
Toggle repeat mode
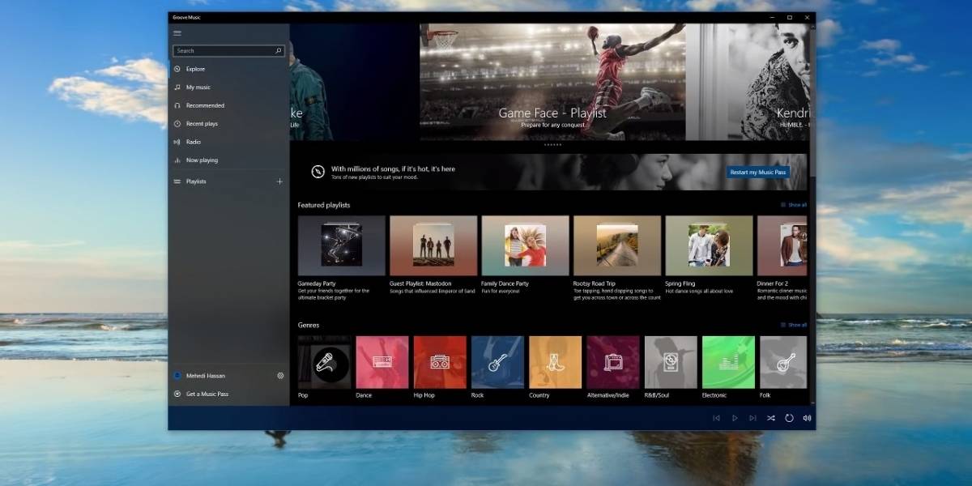coord(789,418)
